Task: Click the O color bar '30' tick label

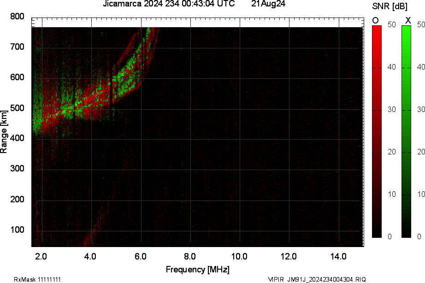Action: [x=392, y=110]
